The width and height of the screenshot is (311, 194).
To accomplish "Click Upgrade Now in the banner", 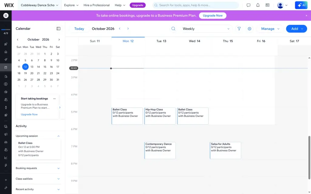I will coord(213,15).
